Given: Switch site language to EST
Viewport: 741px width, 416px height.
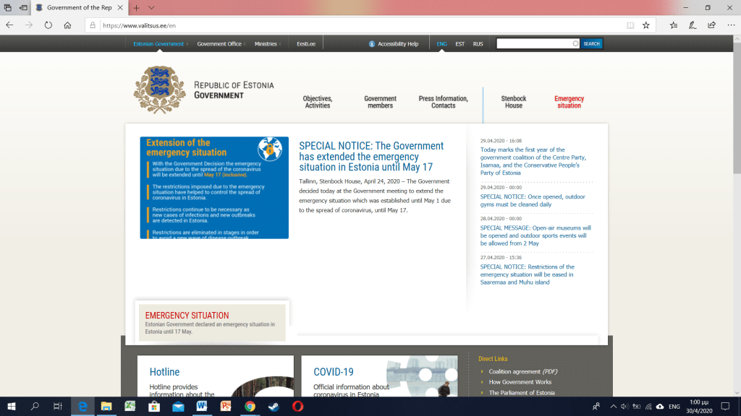Looking at the screenshot, I should click(460, 44).
